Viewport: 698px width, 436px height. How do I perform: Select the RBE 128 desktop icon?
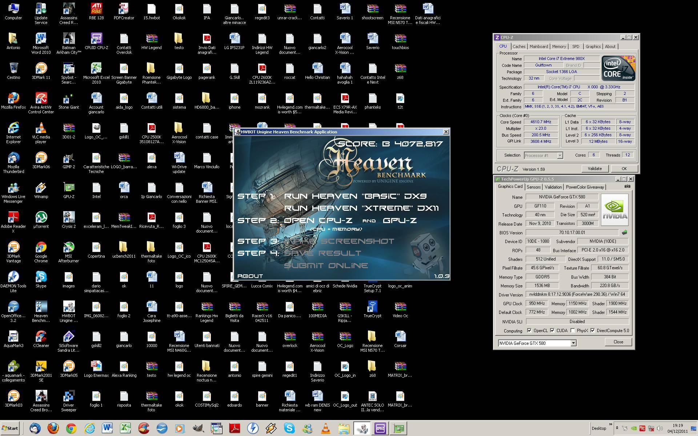[x=96, y=11]
